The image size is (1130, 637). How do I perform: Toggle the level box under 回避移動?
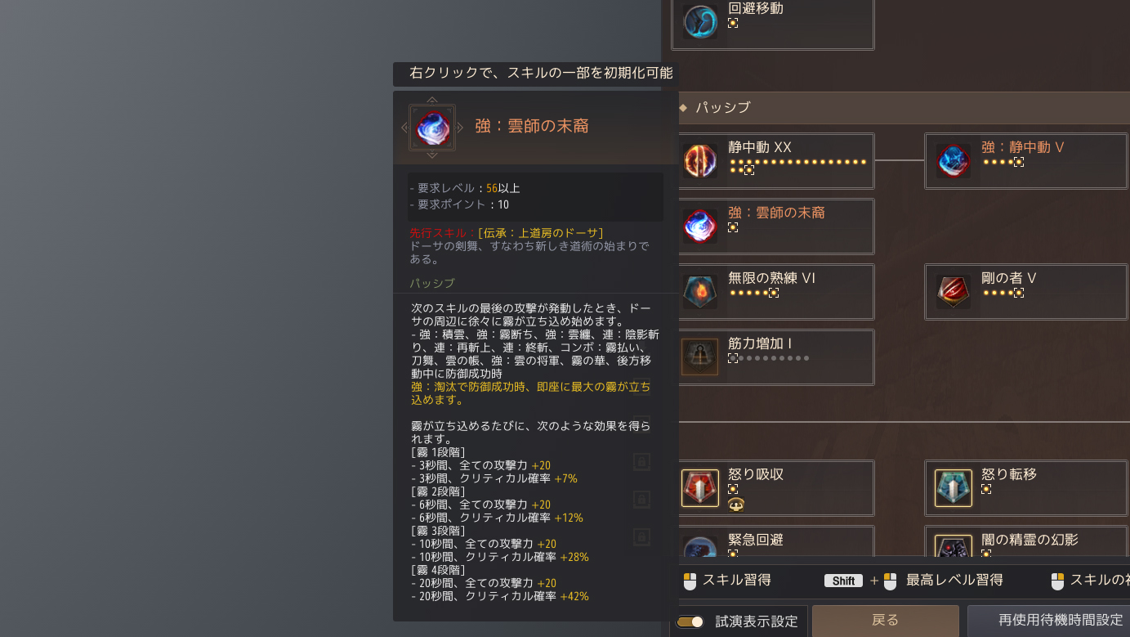click(x=733, y=23)
